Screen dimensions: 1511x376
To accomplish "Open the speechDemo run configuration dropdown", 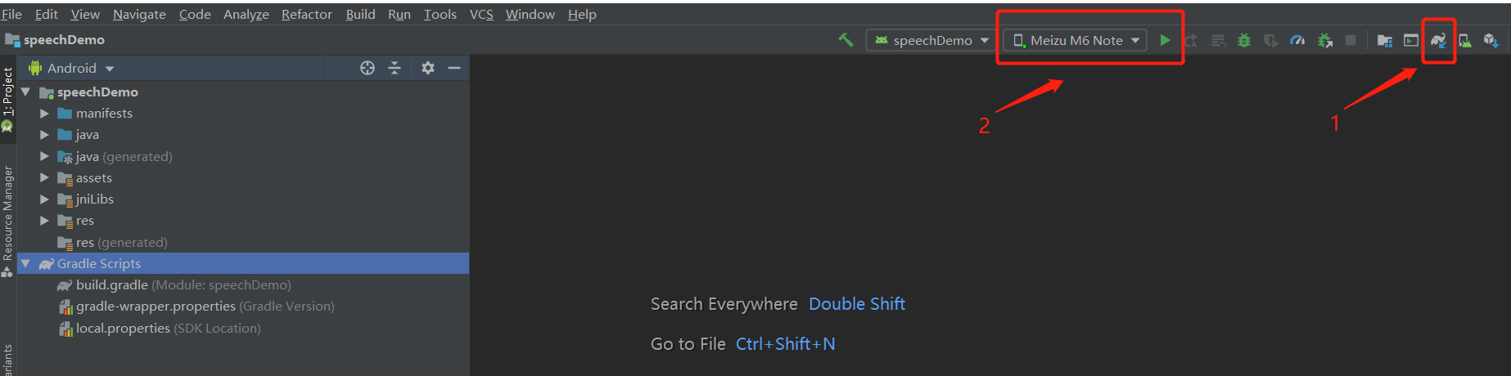I will coord(931,40).
